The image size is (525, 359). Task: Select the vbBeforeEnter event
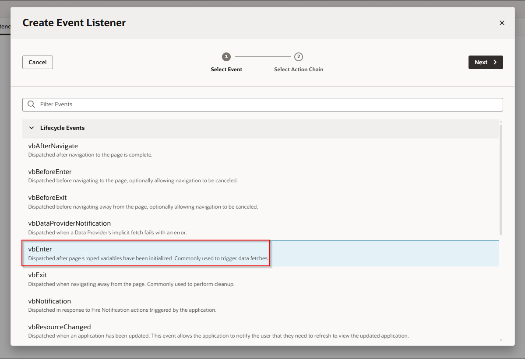[50, 172]
